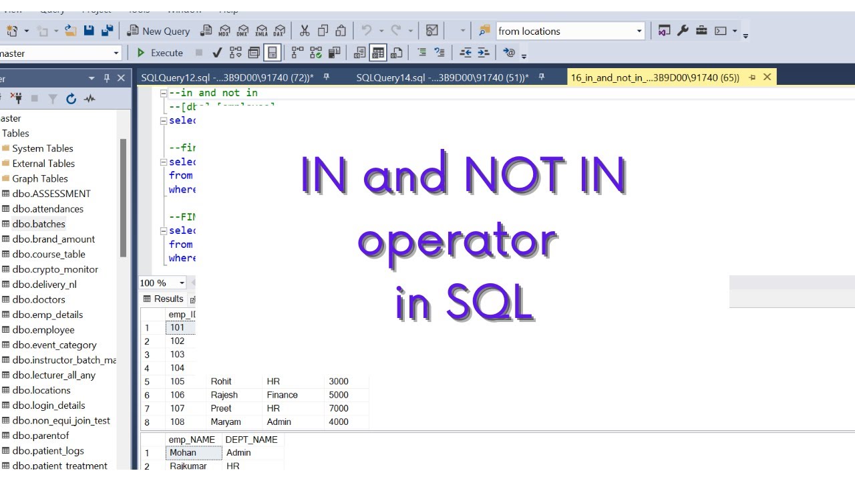Click the Save All icon
Image resolution: width=855 pixels, height=481 pixels.
107,31
